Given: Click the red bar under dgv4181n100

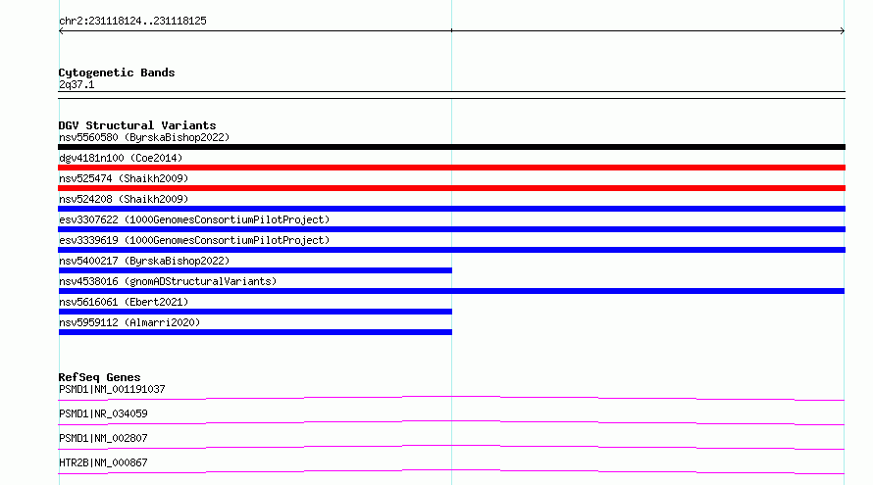Looking at the screenshot, I should point(451,168).
